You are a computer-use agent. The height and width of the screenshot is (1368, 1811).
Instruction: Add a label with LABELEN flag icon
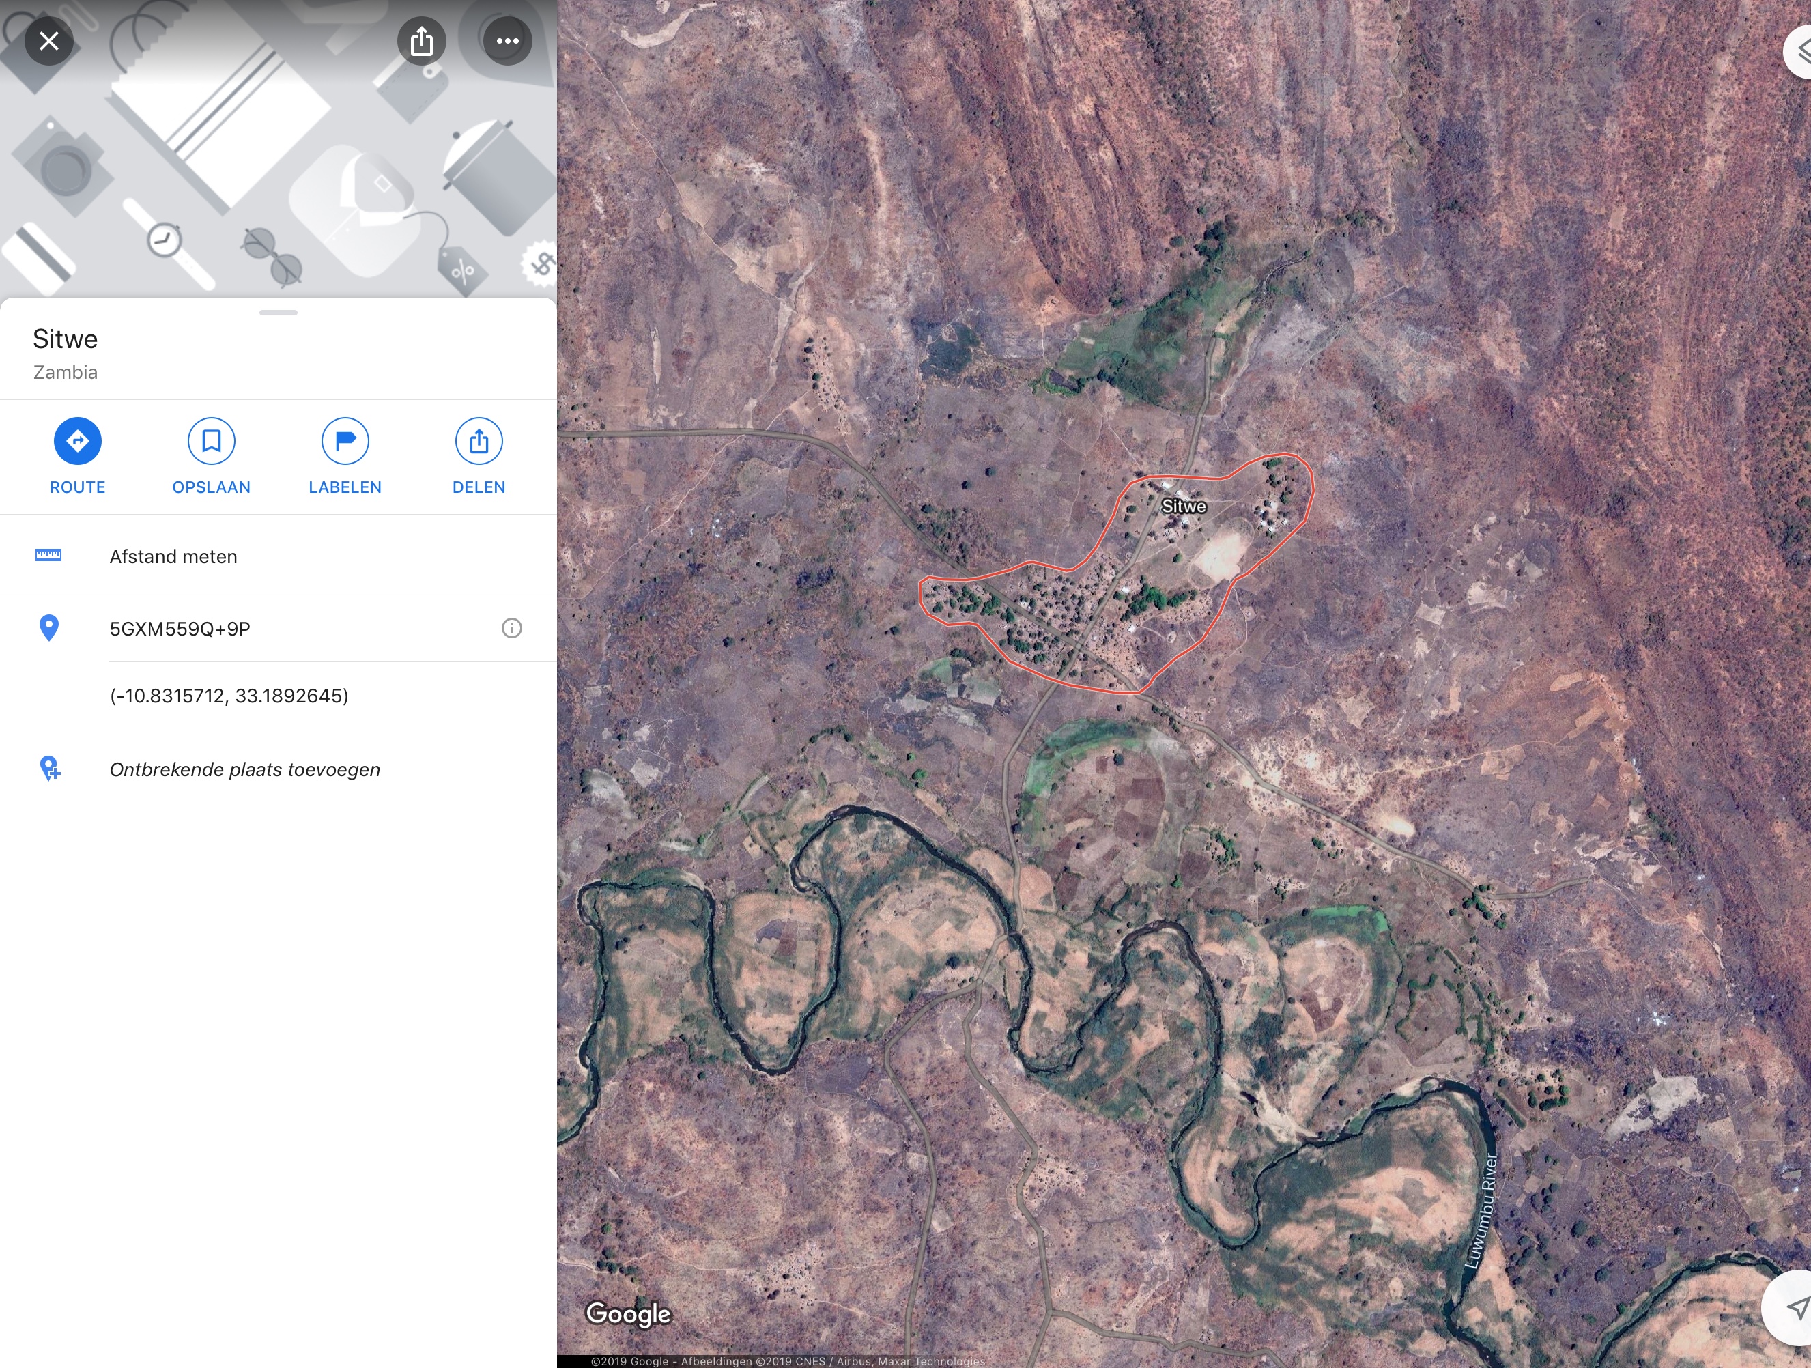point(345,441)
